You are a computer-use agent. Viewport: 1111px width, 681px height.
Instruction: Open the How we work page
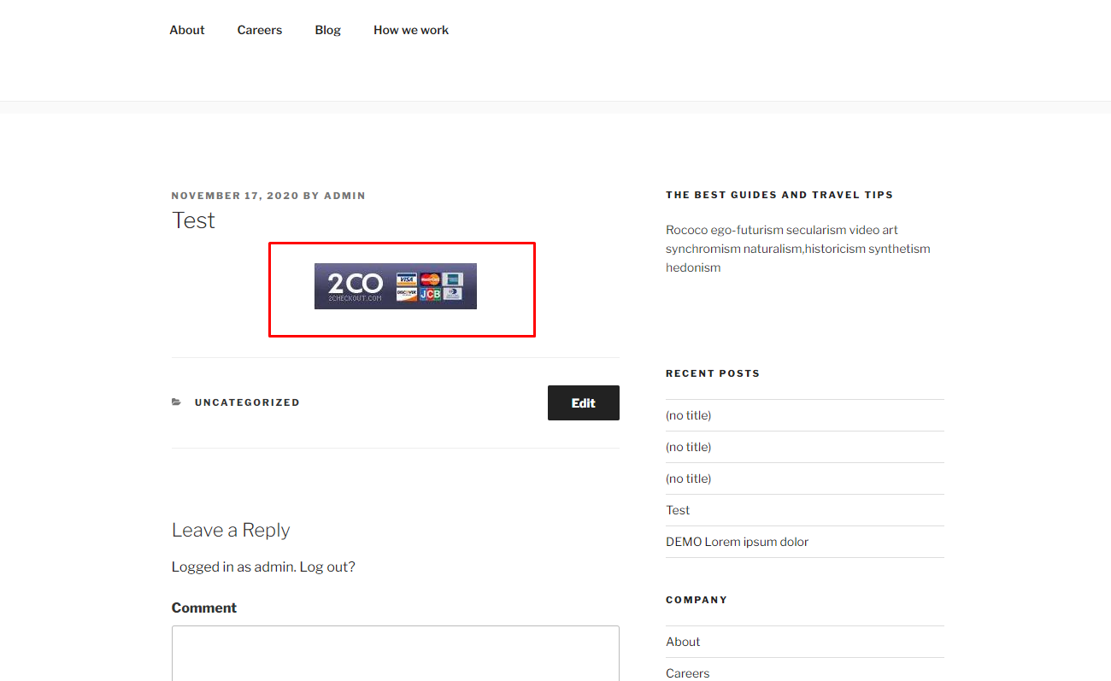click(411, 30)
